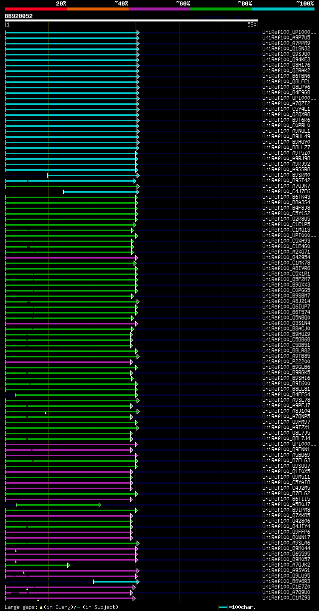The image size is (319, 611).
Task: Select hit label UniRef100_B9SRM0
Action: click(x=286, y=175)
